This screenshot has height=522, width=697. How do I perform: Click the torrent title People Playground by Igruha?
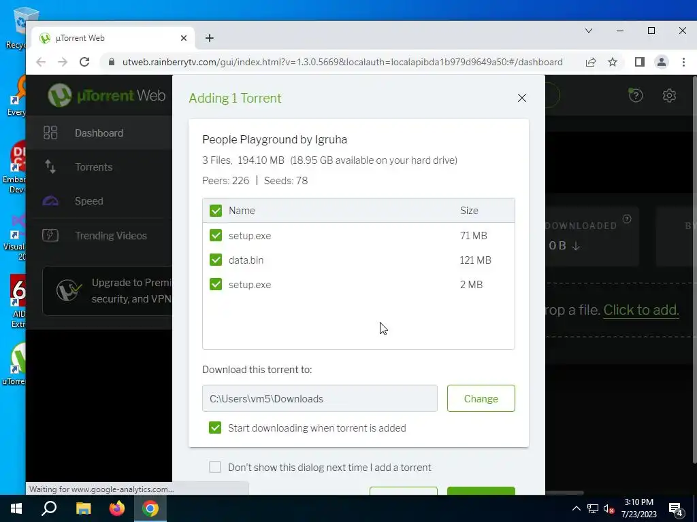click(x=275, y=139)
